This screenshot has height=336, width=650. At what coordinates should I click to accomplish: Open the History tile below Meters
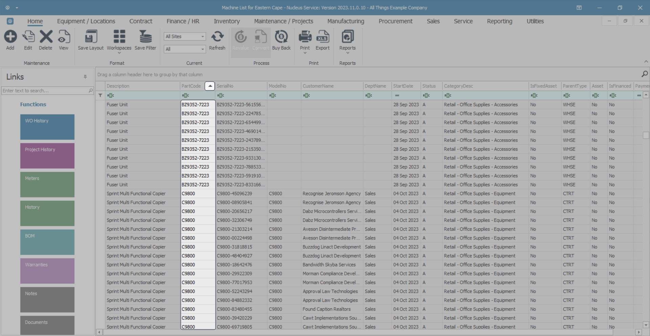(x=47, y=213)
